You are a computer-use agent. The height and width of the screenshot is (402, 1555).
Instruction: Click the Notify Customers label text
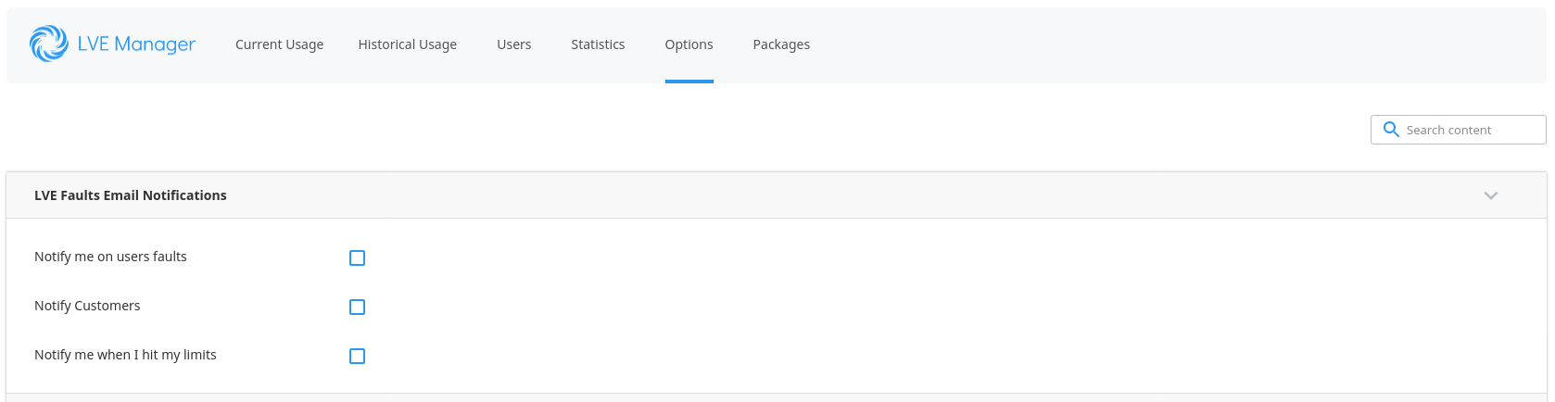pos(87,306)
